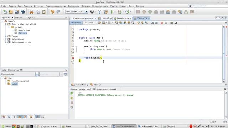
Task: Click the Debug Project icon
Action: point(119,12)
